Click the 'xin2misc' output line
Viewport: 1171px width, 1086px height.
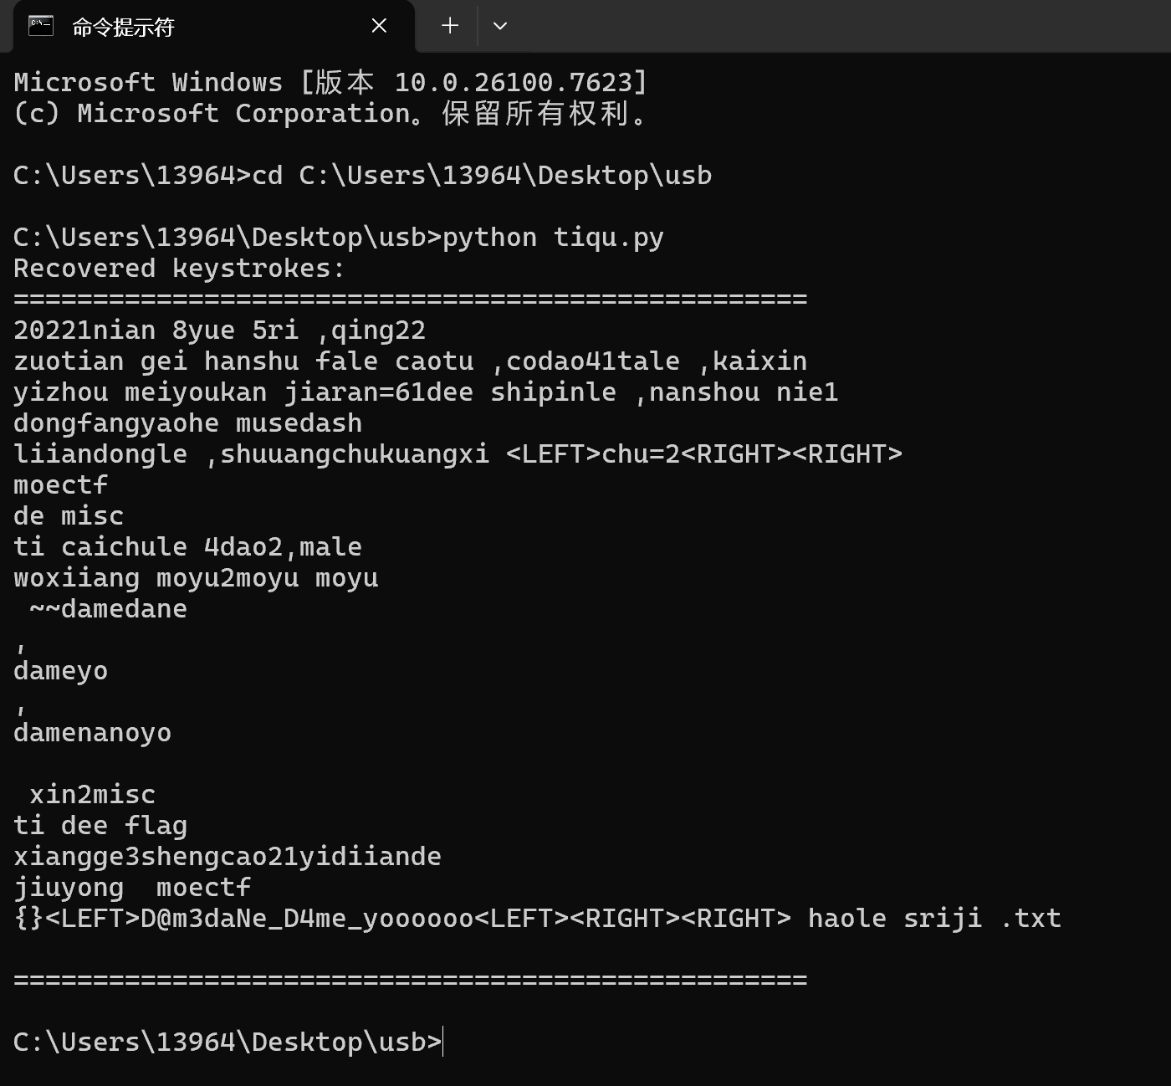(x=92, y=795)
